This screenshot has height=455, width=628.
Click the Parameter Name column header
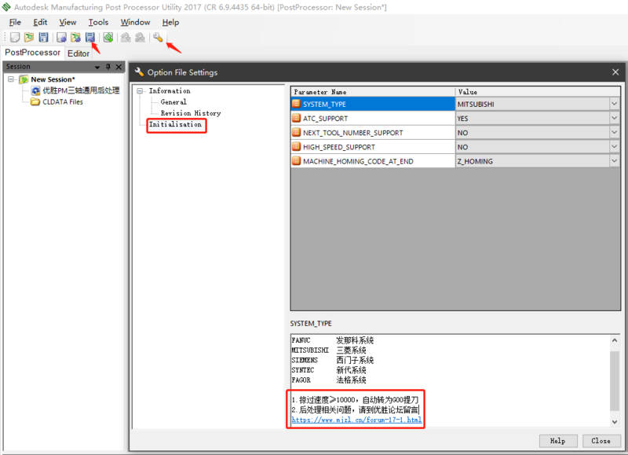click(x=373, y=92)
